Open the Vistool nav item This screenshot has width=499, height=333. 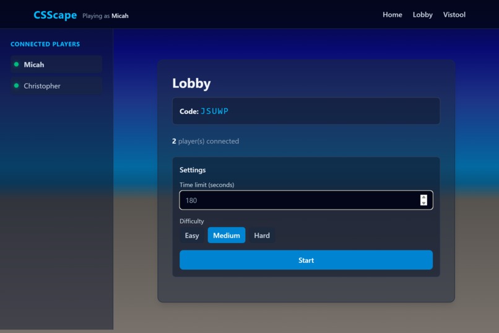[454, 15]
